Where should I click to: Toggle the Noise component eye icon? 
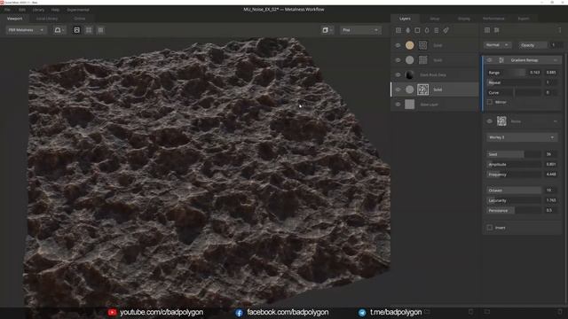tap(489, 121)
